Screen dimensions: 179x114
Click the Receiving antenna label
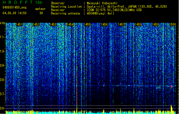(65, 13)
